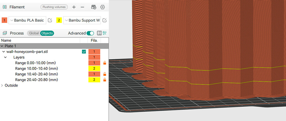Add a filament with the plus button
286x121 pixels.
(x=74, y=7)
